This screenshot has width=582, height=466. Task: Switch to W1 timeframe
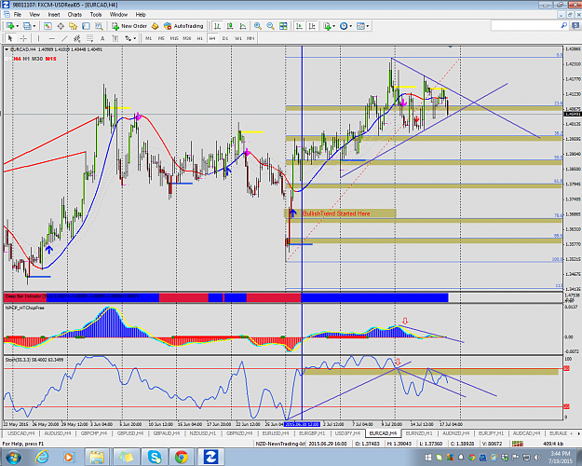coord(238,38)
